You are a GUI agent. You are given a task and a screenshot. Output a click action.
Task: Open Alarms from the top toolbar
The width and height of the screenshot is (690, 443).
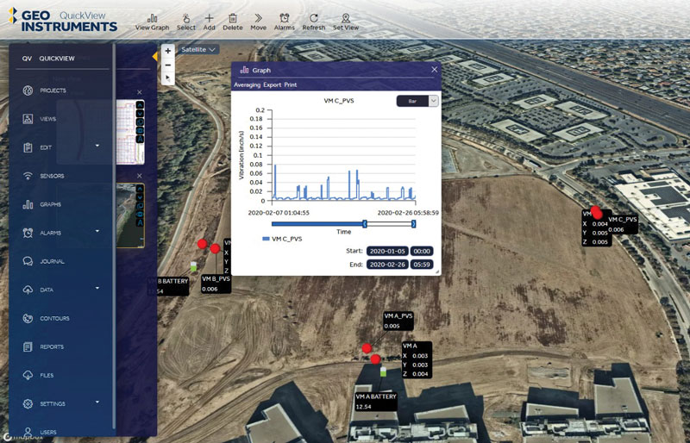tap(284, 22)
